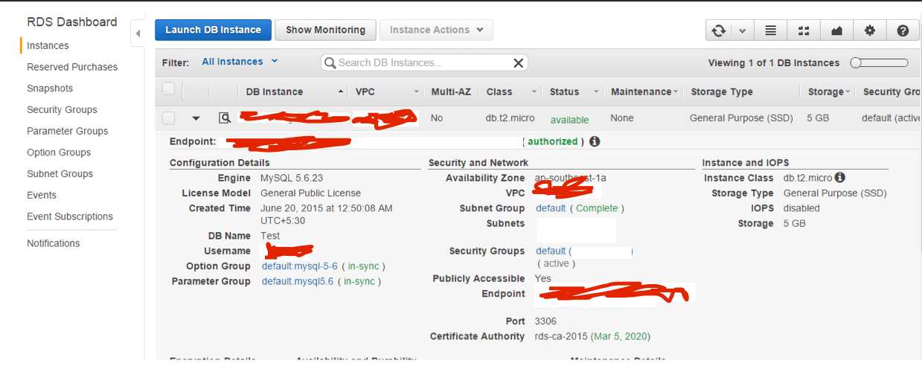Open Option Groups in the sidebar
This screenshot has height=366, width=922.
tap(59, 152)
